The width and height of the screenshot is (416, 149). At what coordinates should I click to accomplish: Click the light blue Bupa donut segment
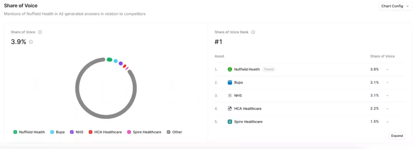(x=116, y=61)
